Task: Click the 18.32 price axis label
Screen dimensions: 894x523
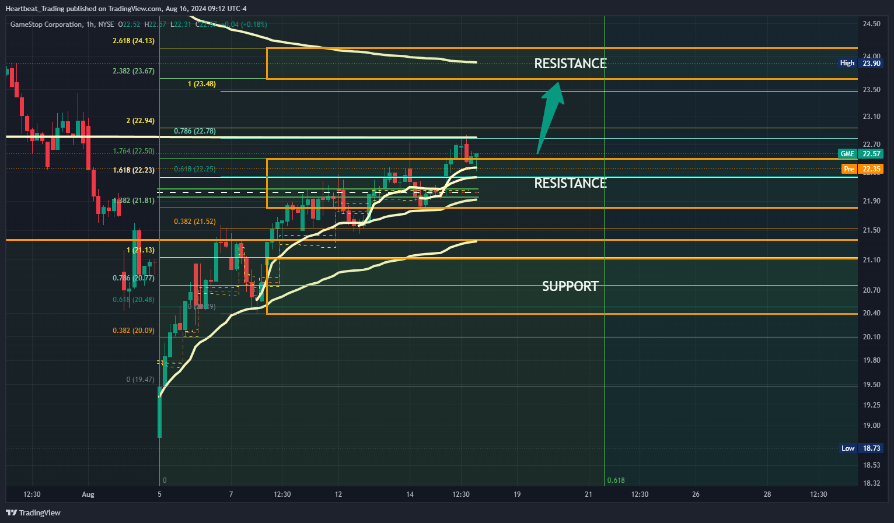Action: click(872, 483)
